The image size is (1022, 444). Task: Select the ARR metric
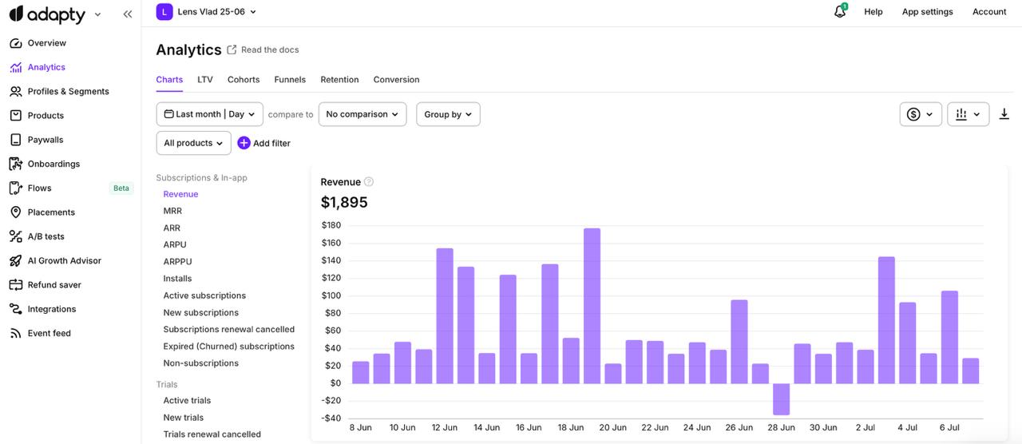[x=172, y=228]
